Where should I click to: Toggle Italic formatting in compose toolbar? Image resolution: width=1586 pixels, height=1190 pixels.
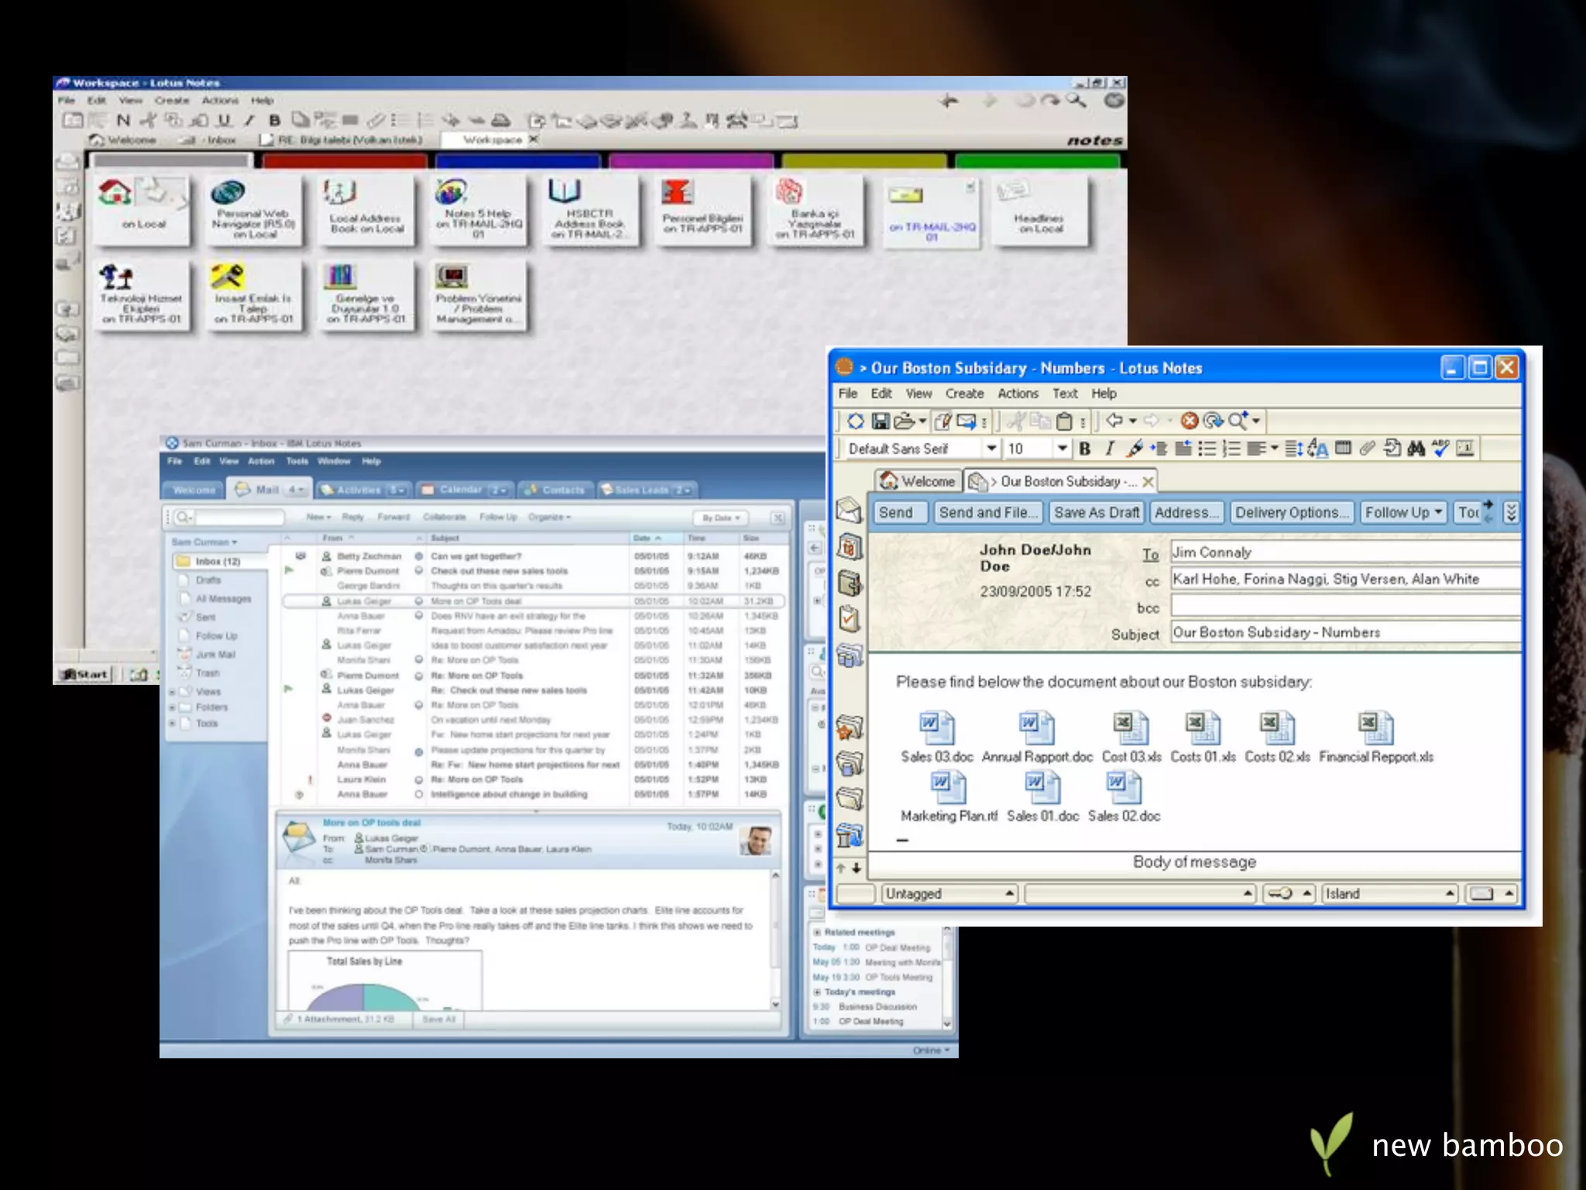click(x=1110, y=449)
